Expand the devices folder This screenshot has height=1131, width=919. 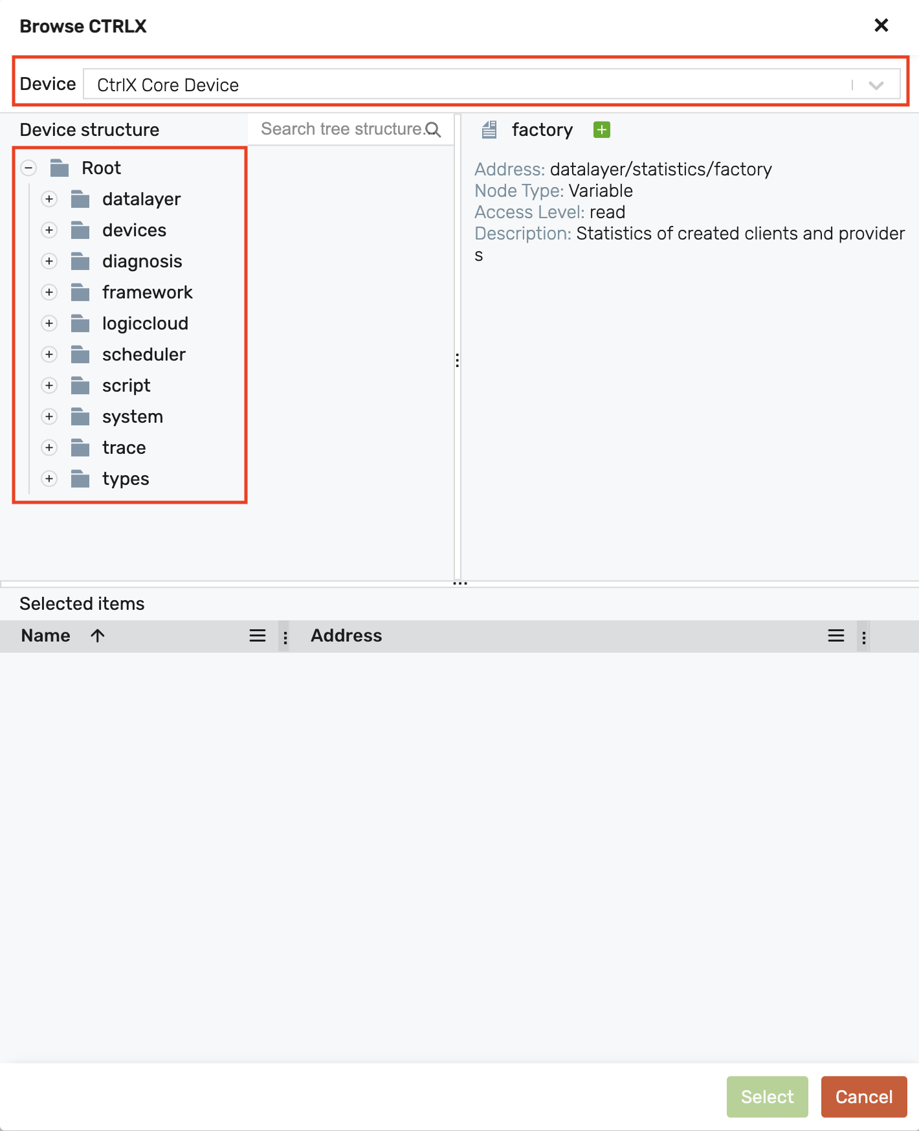tap(49, 230)
